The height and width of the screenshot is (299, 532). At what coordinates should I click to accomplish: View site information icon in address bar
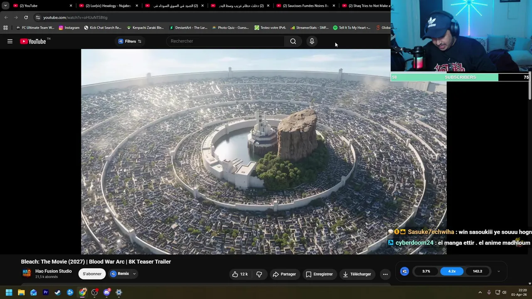pyautogui.click(x=38, y=17)
